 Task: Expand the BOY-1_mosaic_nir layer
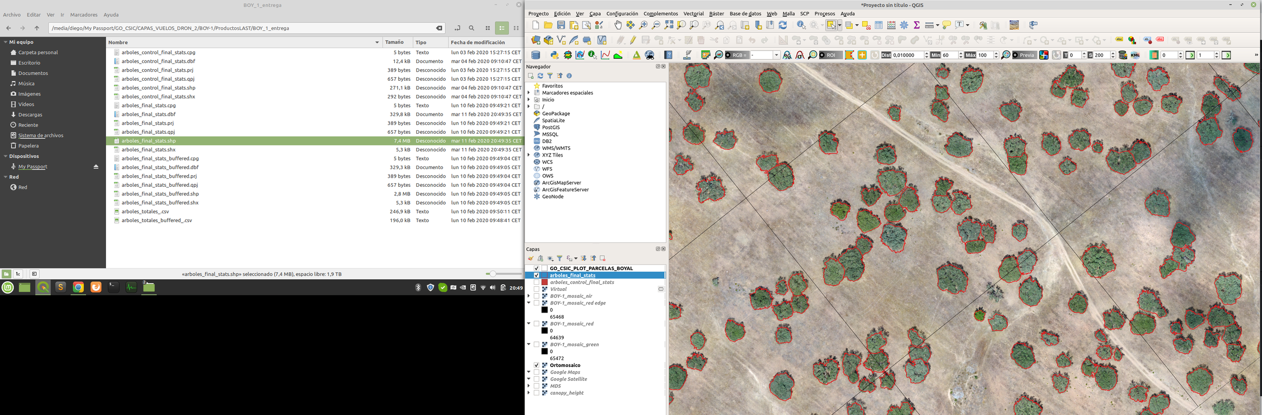point(529,296)
